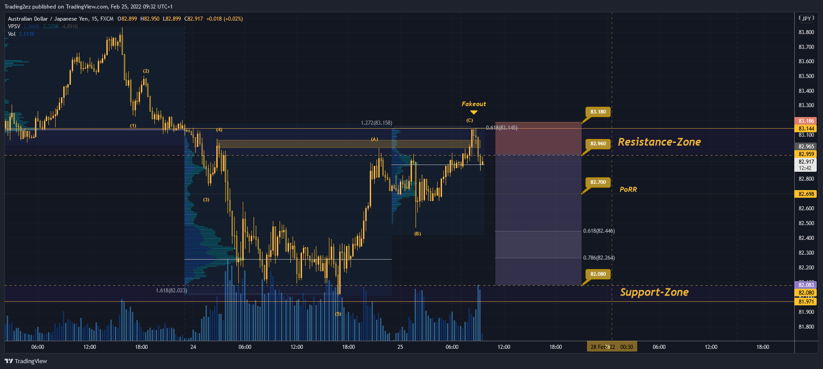Select the Resistance-Zone text label
This screenshot has height=369, width=823.
pos(659,142)
